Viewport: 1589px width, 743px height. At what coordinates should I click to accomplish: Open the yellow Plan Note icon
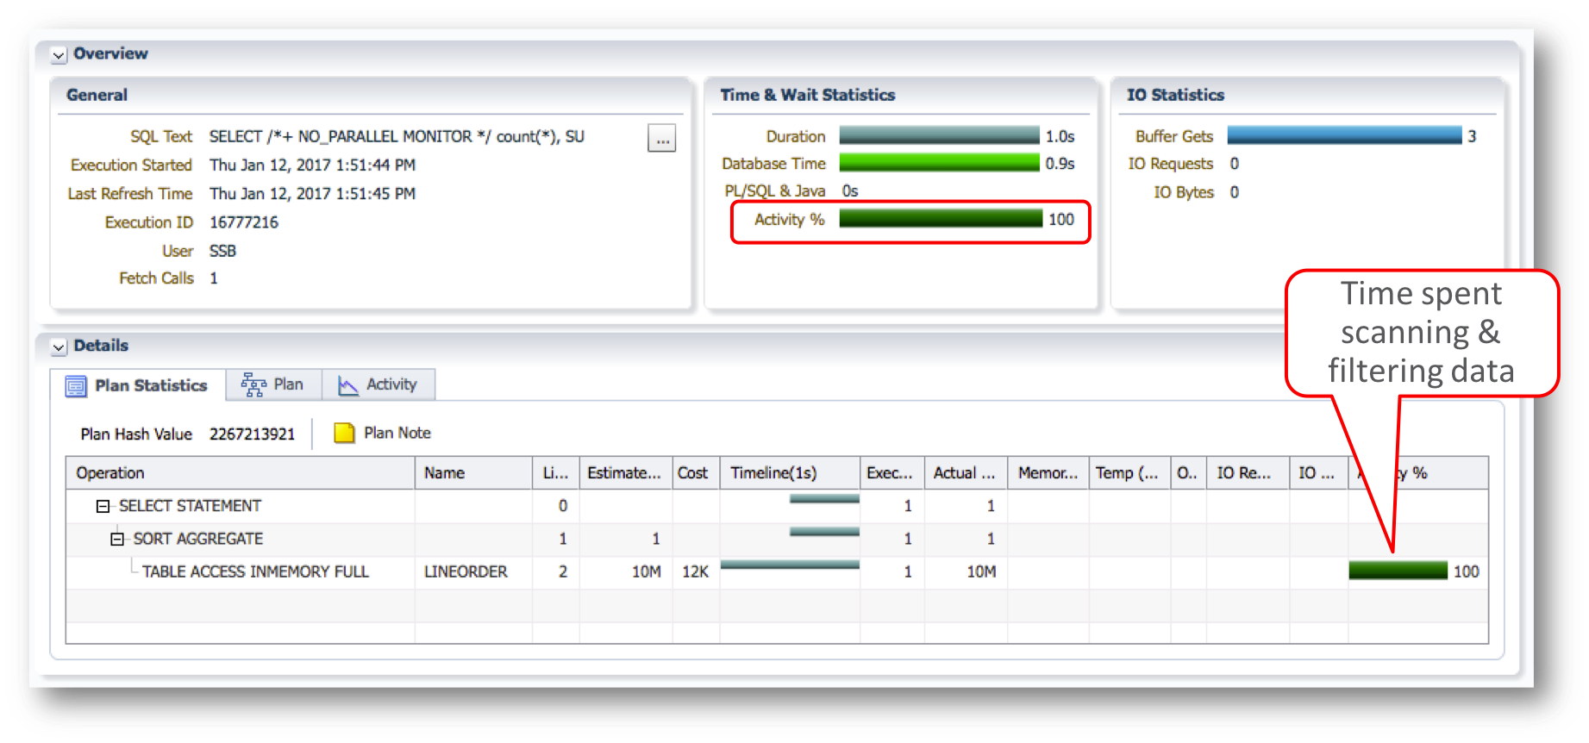tap(344, 433)
